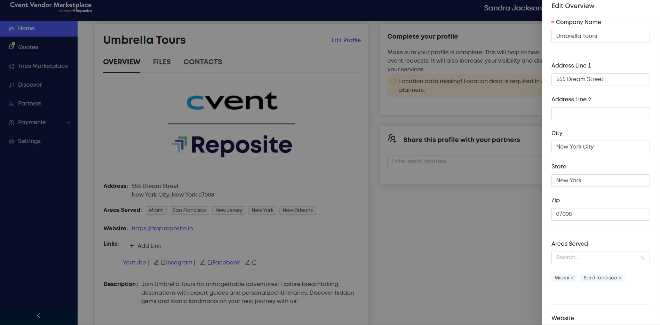The width and height of the screenshot is (660, 325).
Task: Open the Areas Served search dropdown
Action: 601,258
